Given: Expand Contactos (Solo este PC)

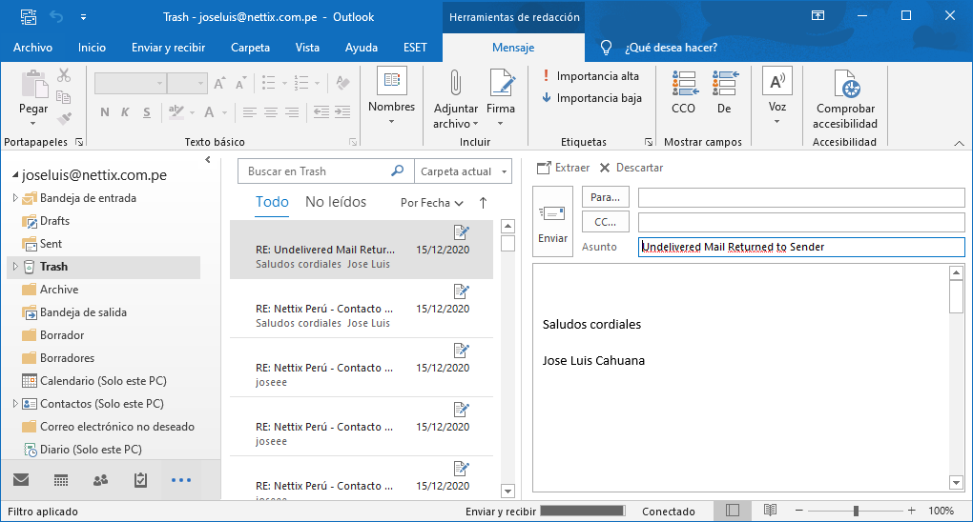Looking at the screenshot, I should tap(15, 404).
